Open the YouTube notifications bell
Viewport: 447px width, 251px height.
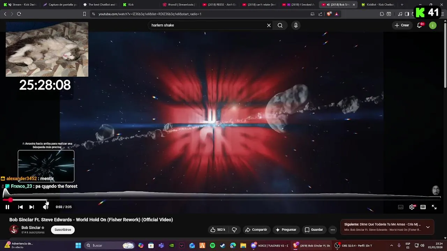pos(420,25)
